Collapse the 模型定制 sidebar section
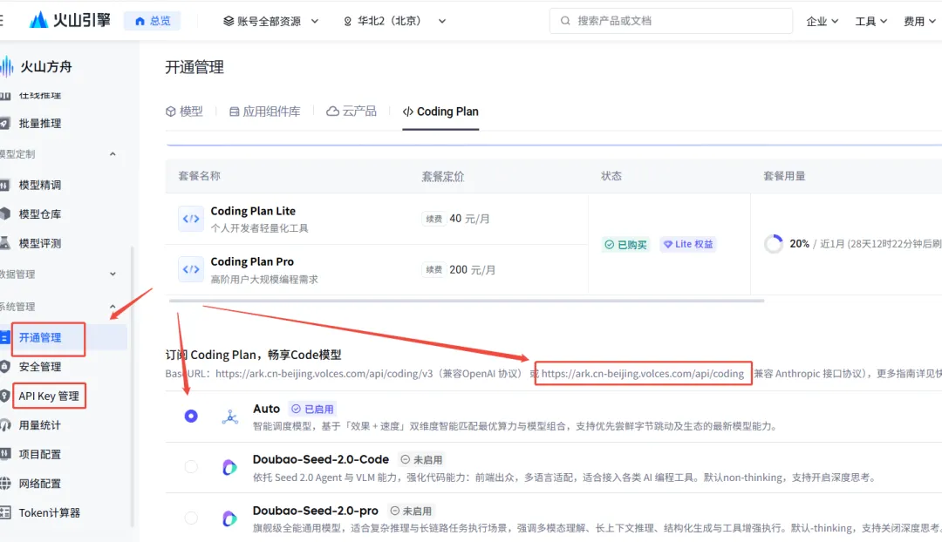The width and height of the screenshot is (942, 542). pos(113,154)
